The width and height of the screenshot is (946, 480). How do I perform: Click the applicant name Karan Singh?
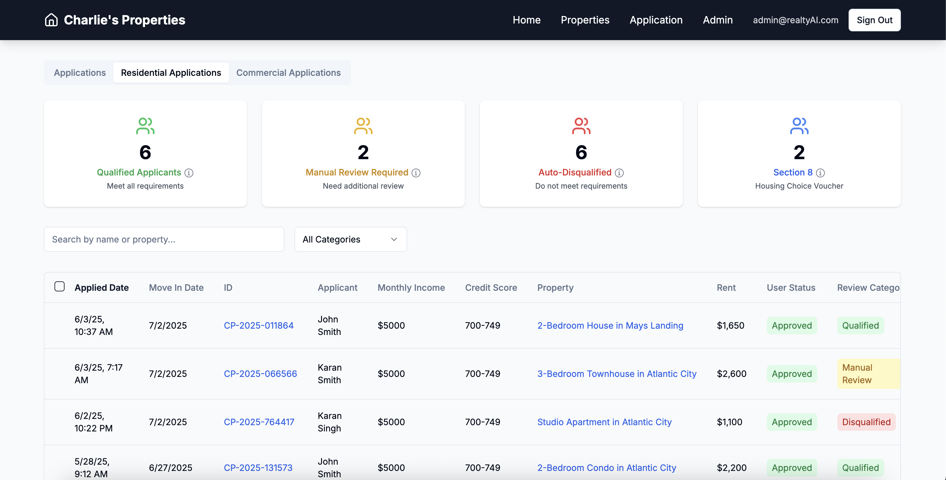pos(330,422)
